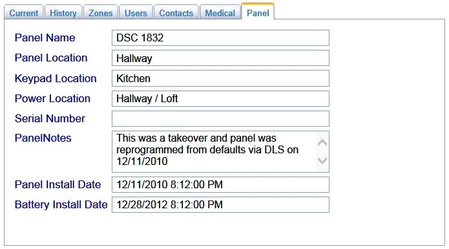The width and height of the screenshot is (449, 249).
Task: Click the PanelNotes scroll down arrow
Action: click(322, 160)
